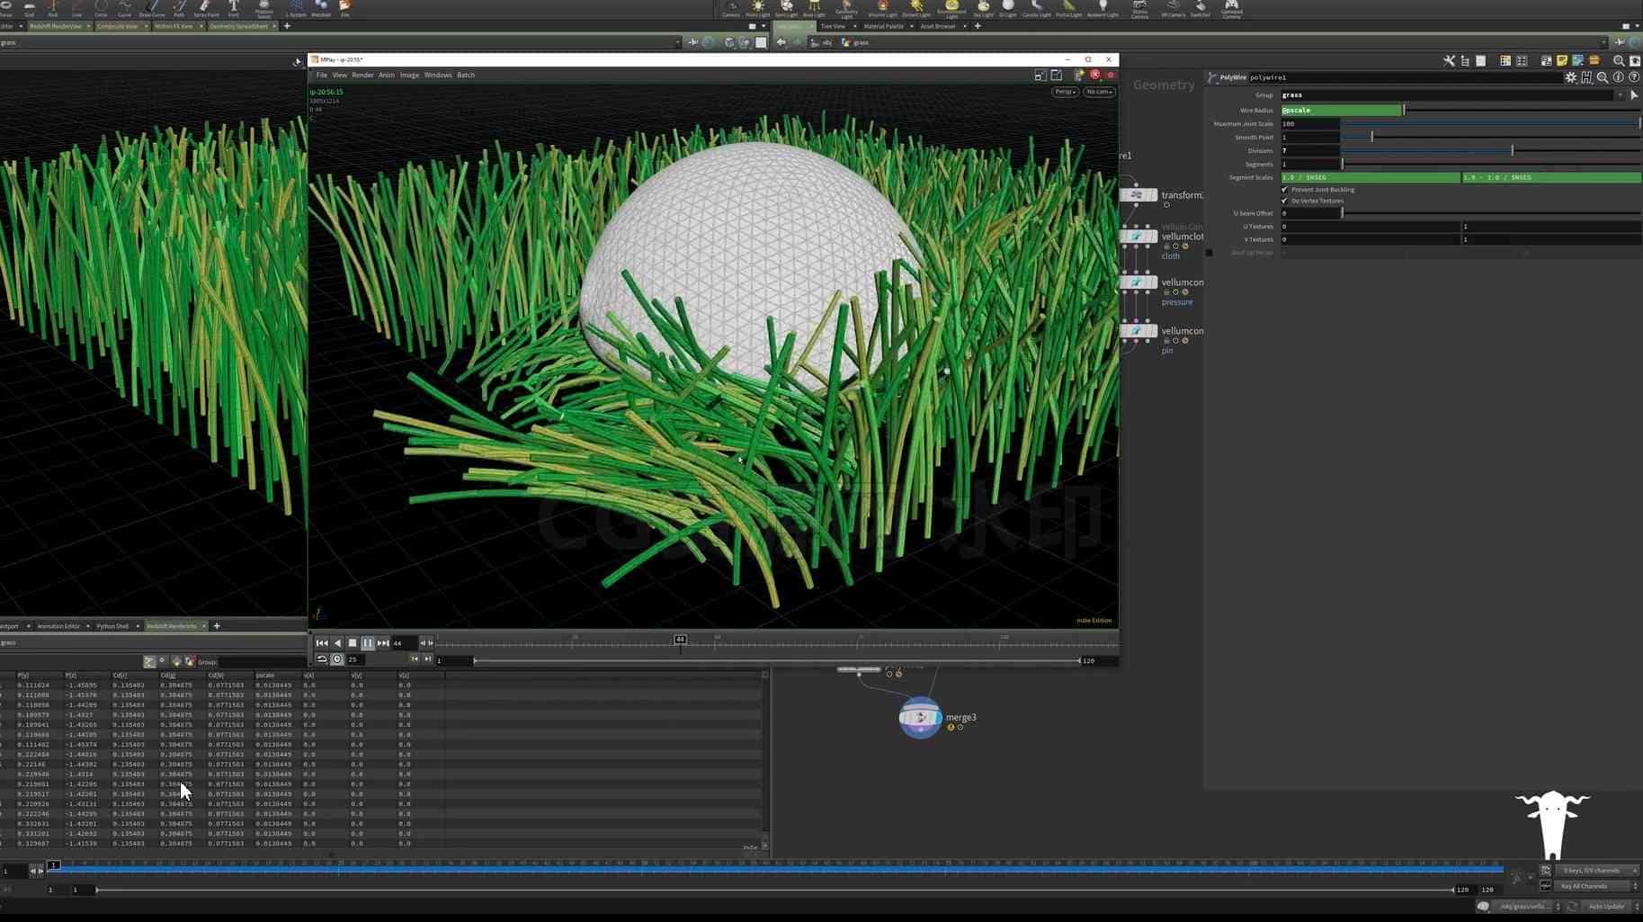Click the network editor find magnifier icon
The height and width of the screenshot is (922, 1643).
(x=1618, y=61)
